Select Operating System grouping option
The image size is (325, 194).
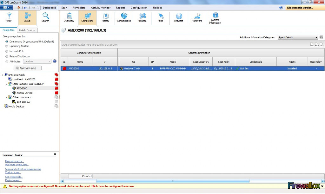(7, 46)
